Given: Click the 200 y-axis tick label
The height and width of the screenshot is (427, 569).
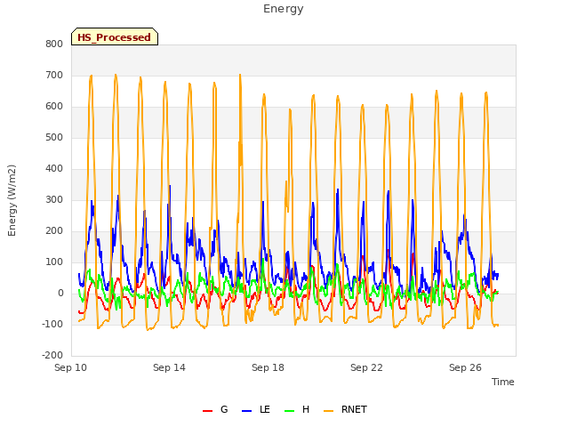Looking at the screenshot, I should pyautogui.click(x=54, y=231).
